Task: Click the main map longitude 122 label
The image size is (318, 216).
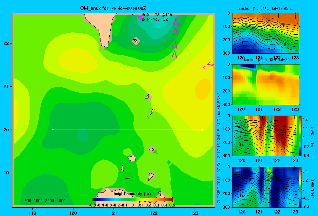Action: coord(154,213)
